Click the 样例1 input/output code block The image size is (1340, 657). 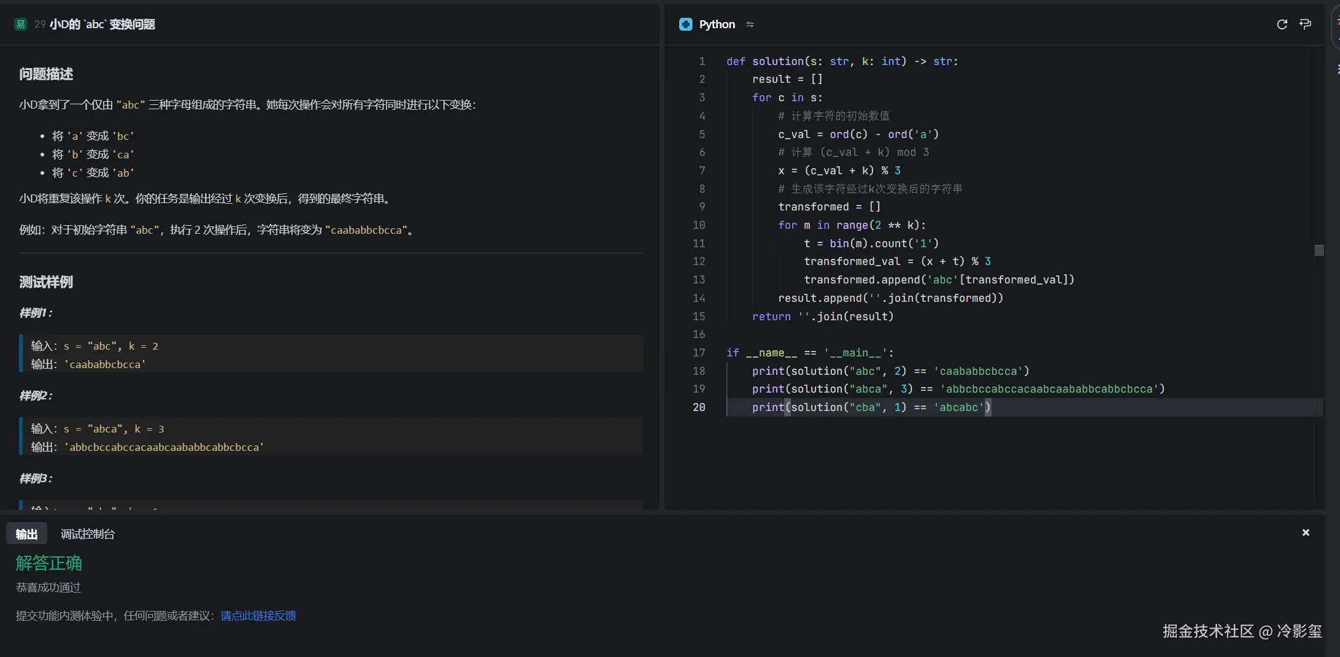[x=331, y=355]
